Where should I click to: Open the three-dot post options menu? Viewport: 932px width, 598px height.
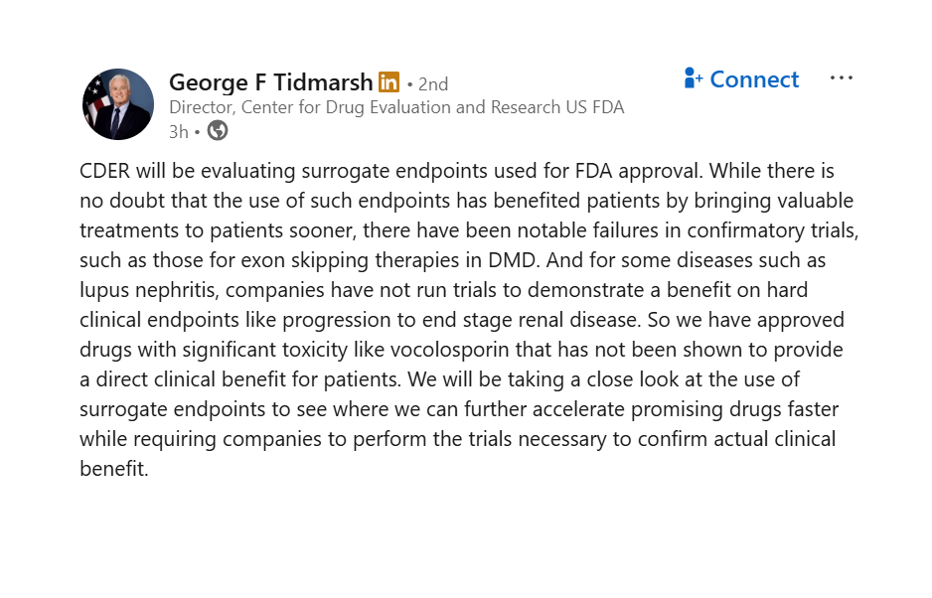(x=841, y=78)
